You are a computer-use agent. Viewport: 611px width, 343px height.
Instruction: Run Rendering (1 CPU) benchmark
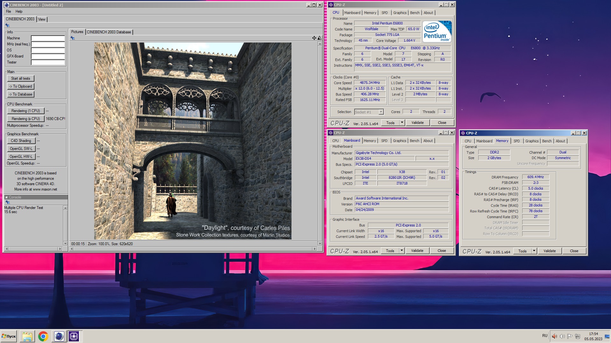pyautogui.click(x=26, y=111)
